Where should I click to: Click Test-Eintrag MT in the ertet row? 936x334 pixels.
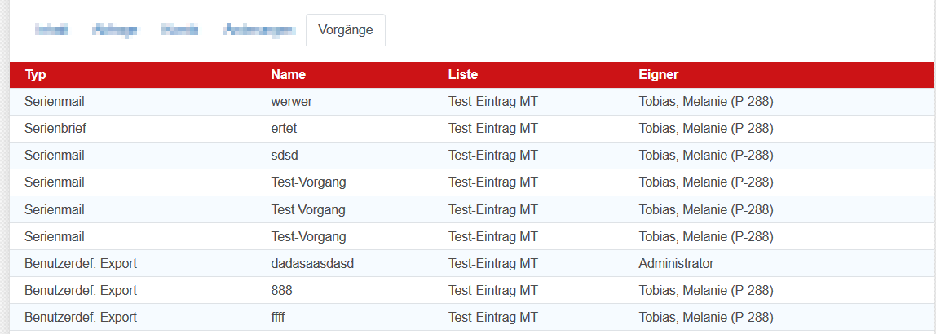tap(492, 129)
